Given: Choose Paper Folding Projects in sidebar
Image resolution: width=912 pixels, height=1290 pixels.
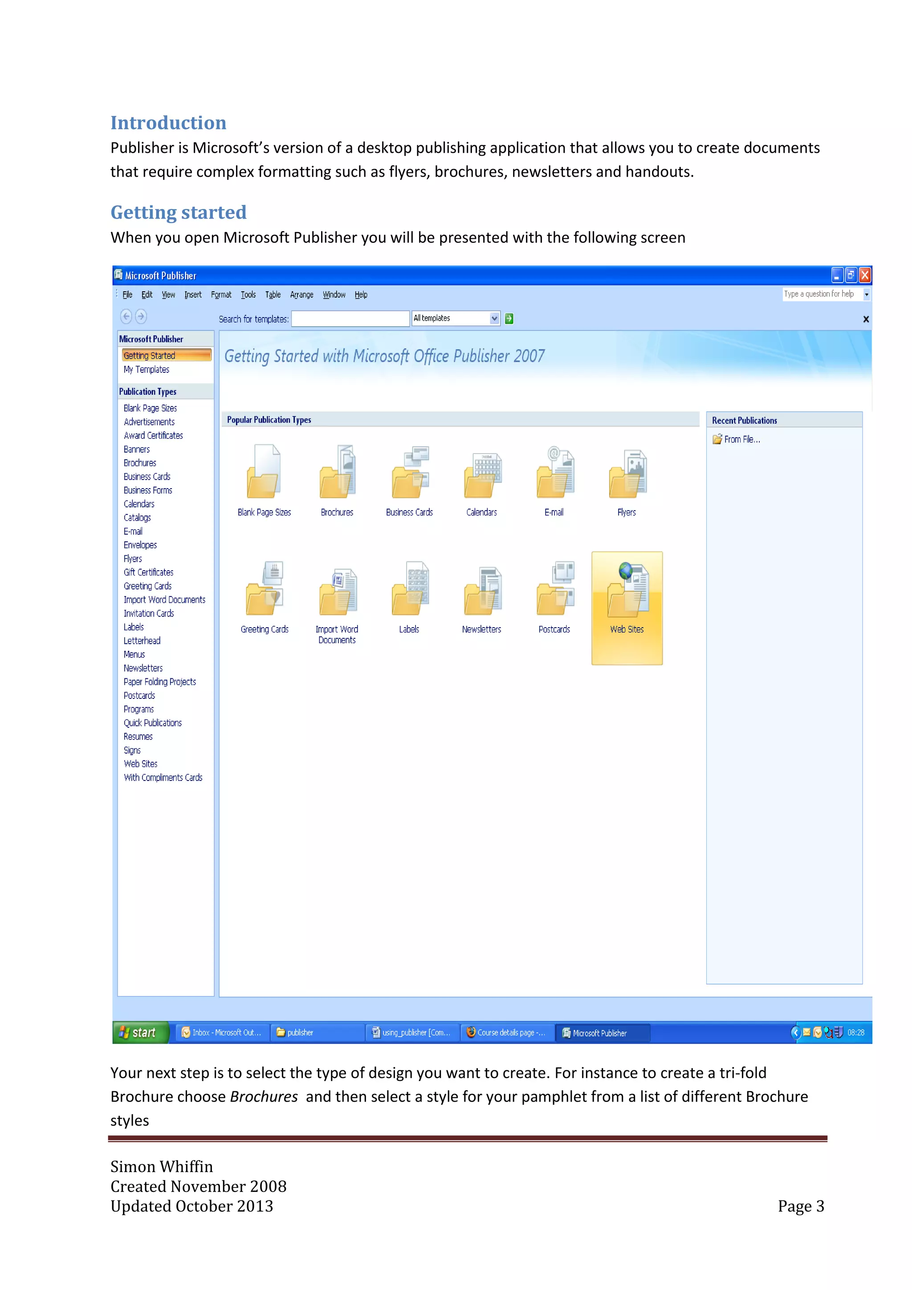Looking at the screenshot, I should coord(160,682).
